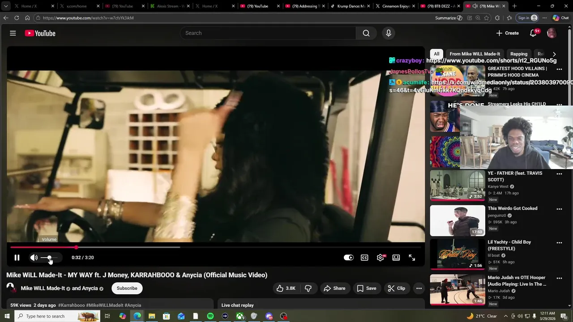Click the #Karrahbooo hashtag
Screen dimensions: 573x322
[x=71, y=305]
